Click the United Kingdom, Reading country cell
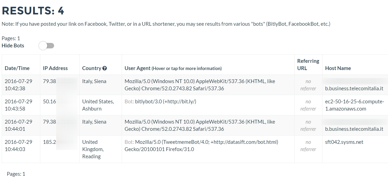388x184 pixels. [93, 149]
